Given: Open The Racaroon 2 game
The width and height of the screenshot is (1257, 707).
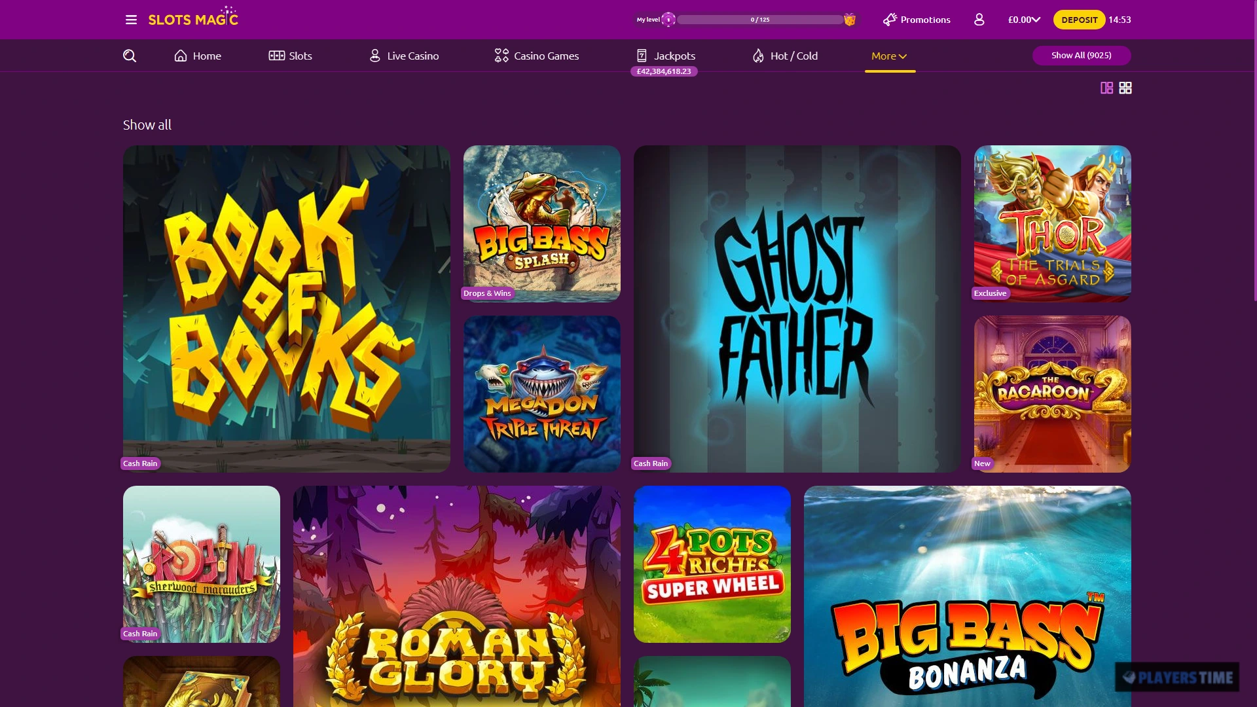Looking at the screenshot, I should click(x=1053, y=394).
